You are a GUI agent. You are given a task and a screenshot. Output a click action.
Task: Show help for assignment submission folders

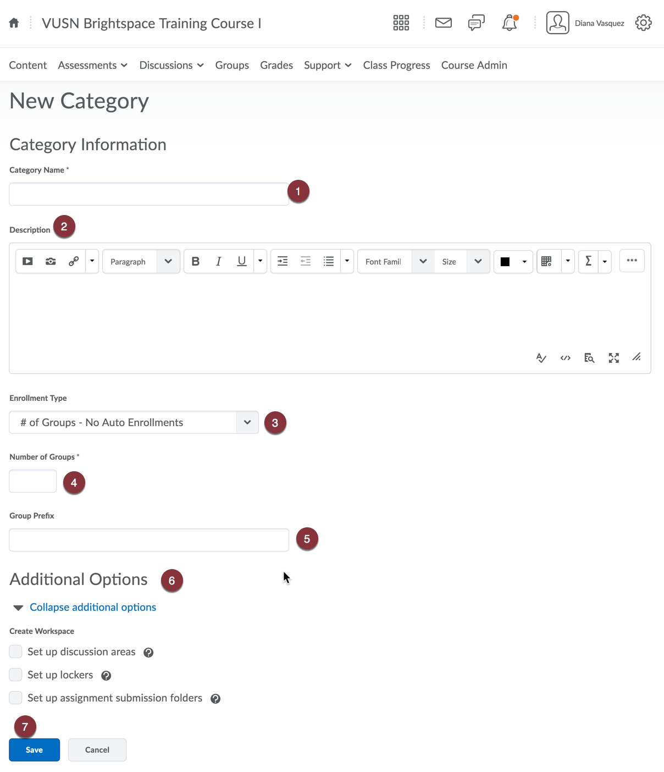215,699
